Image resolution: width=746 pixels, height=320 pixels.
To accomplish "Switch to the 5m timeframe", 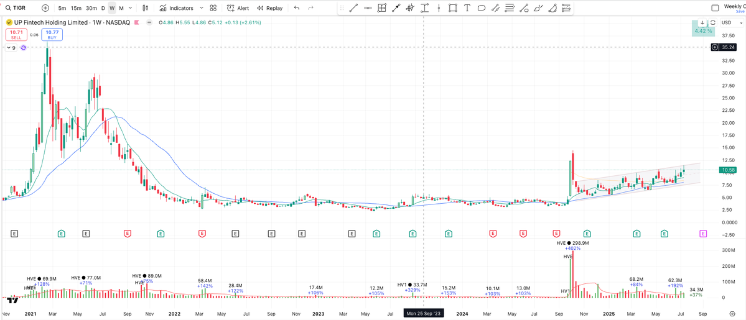I will pos(62,8).
